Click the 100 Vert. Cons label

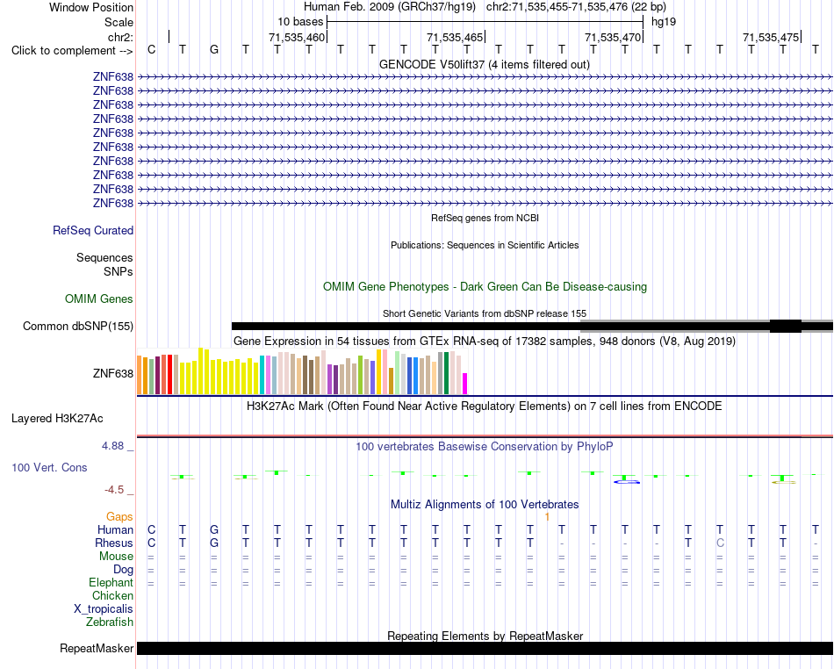(49, 467)
